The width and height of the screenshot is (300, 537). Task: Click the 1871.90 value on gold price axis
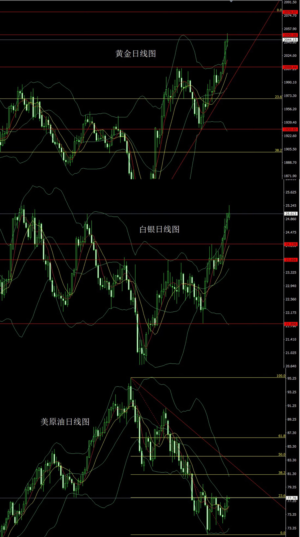click(x=290, y=176)
